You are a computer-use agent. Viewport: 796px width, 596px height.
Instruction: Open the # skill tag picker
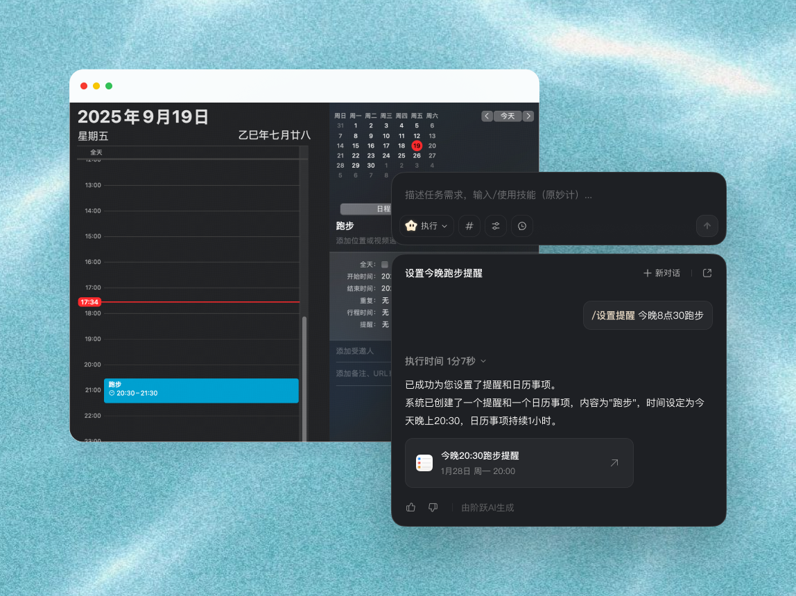click(469, 226)
